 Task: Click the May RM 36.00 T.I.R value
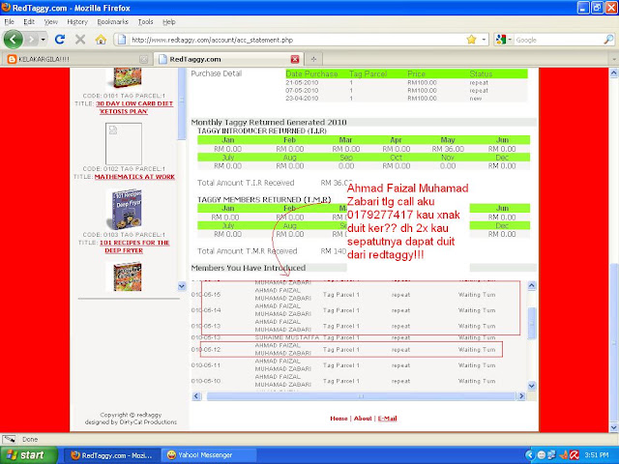tap(448, 149)
